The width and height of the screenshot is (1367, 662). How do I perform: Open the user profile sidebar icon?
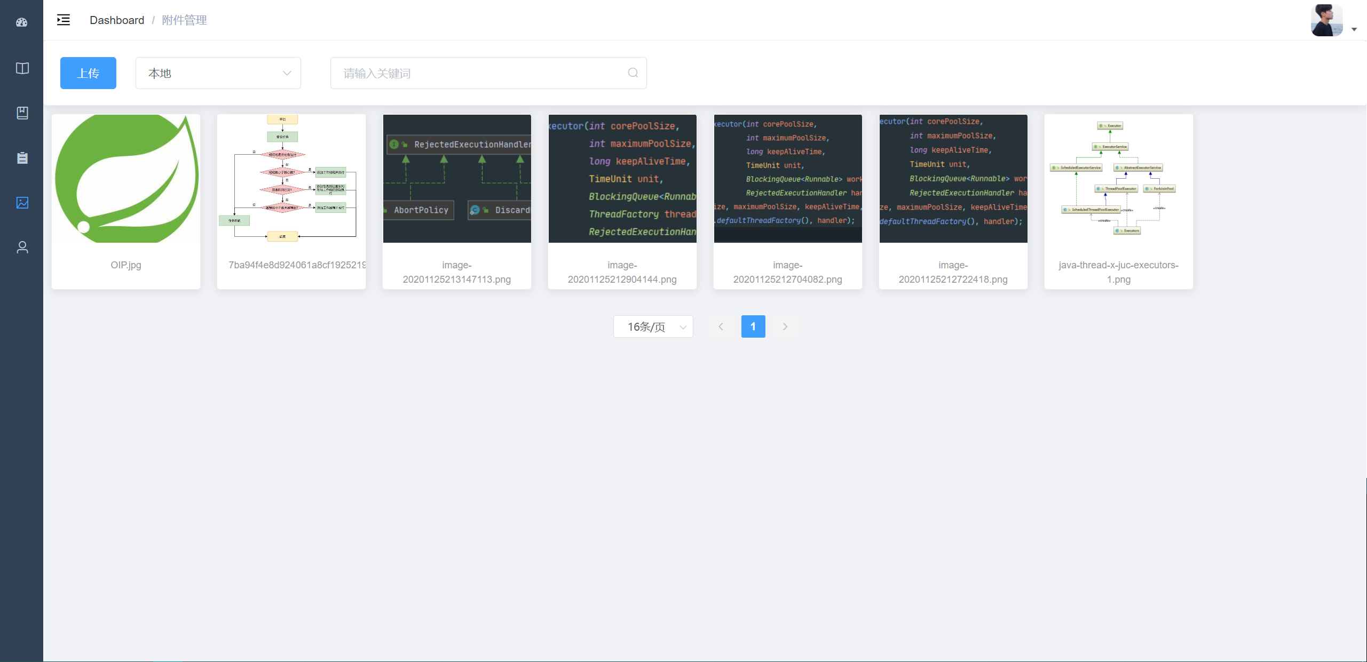pos(22,248)
